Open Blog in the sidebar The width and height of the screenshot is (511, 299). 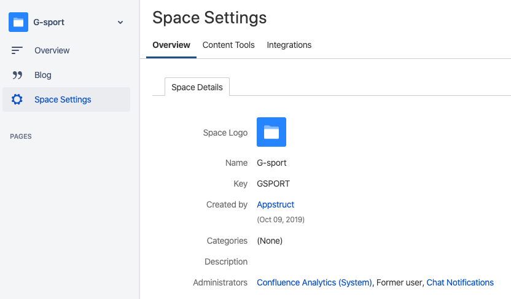click(x=43, y=75)
